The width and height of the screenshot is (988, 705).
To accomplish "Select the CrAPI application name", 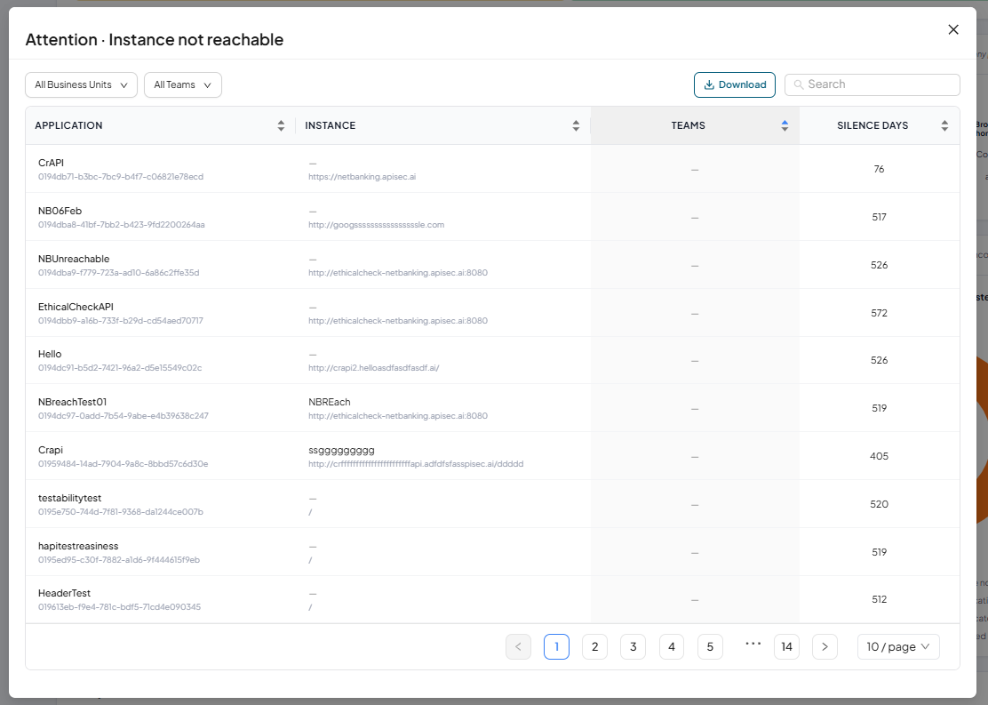I will [x=51, y=163].
